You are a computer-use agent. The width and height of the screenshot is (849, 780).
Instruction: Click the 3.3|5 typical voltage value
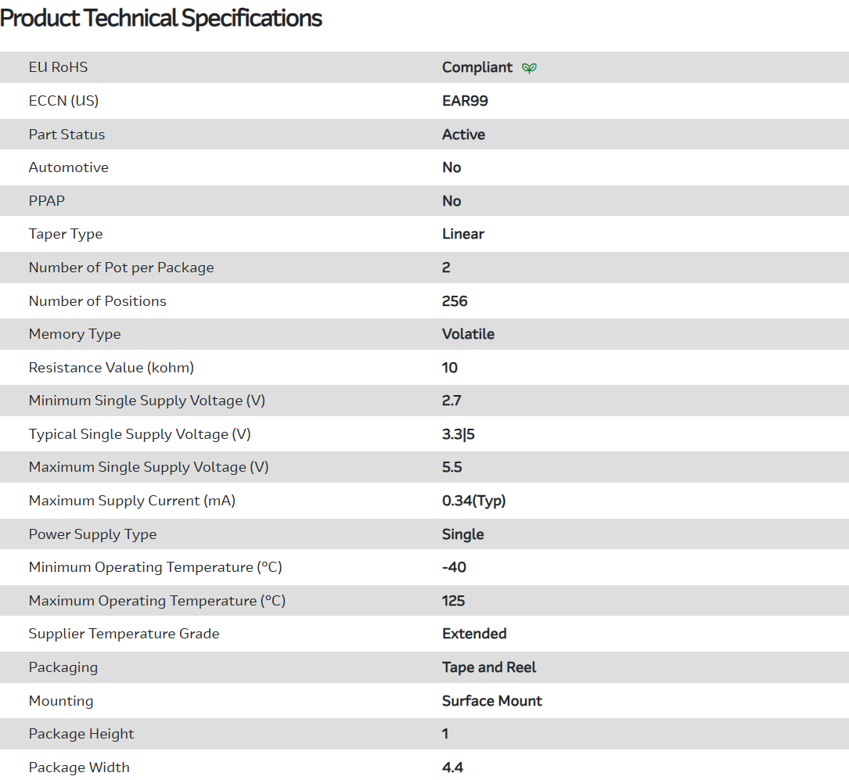pos(459,434)
